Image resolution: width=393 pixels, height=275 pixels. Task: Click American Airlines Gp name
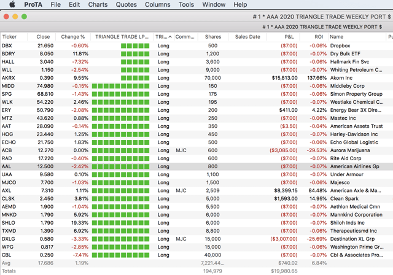pyautogui.click(x=355, y=166)
